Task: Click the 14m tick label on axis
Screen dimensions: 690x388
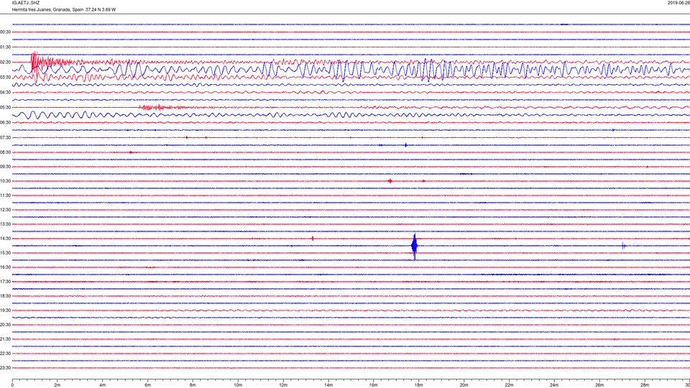Action: tap(328, 385)
